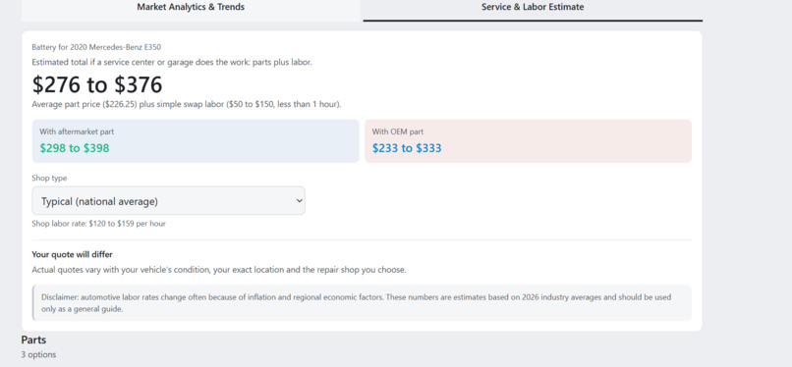Click the $276 to $376 total estimate
792x367 pixels.
(97, 84)
